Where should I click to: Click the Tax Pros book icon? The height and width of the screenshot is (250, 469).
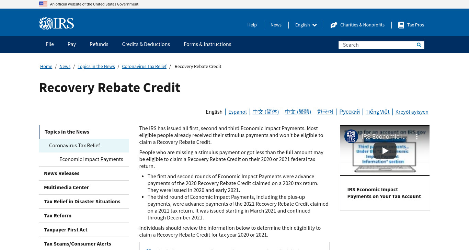pos(401,25)
